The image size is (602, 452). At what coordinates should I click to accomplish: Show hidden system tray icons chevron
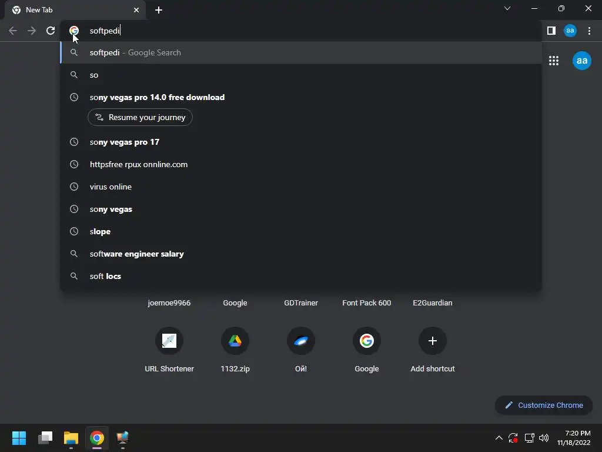coord(499,438)
